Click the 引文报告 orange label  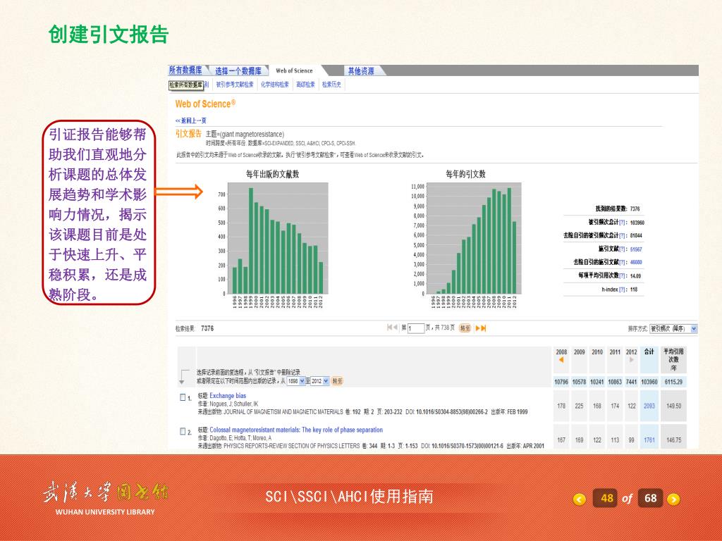[x=188, y=134]
